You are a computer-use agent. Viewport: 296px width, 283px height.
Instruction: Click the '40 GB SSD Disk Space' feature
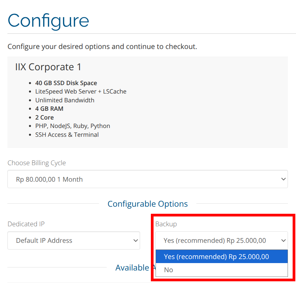pos(66,83)
